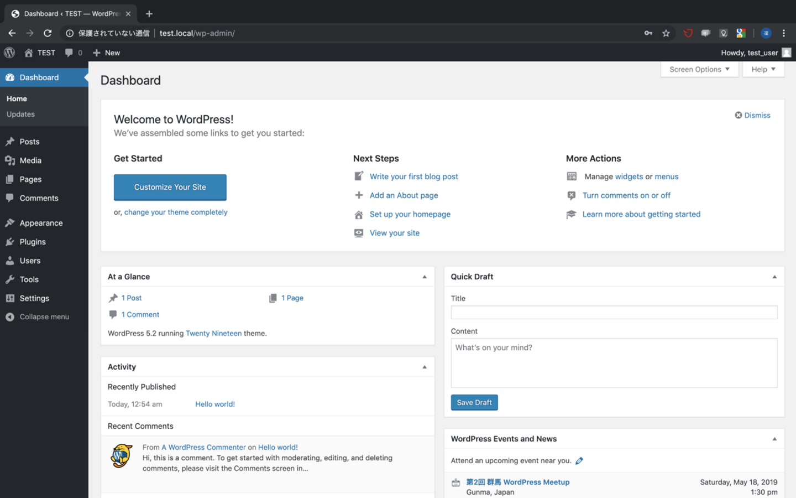
Task: Click the Save Draft button
Action: [x=474, y=402]
